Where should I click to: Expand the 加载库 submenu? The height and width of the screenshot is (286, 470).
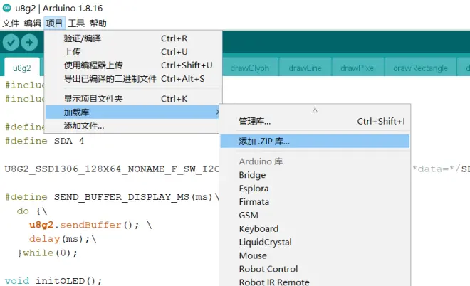tap(133, 112)
